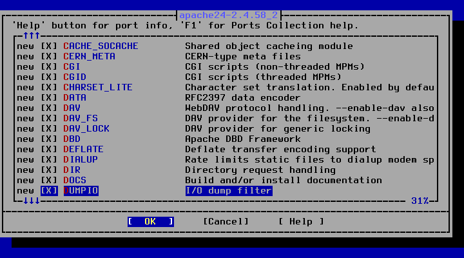Toggle the CACHE_SOCACHE checkbox
The image size is (464, 258).
tap(49, 46)
